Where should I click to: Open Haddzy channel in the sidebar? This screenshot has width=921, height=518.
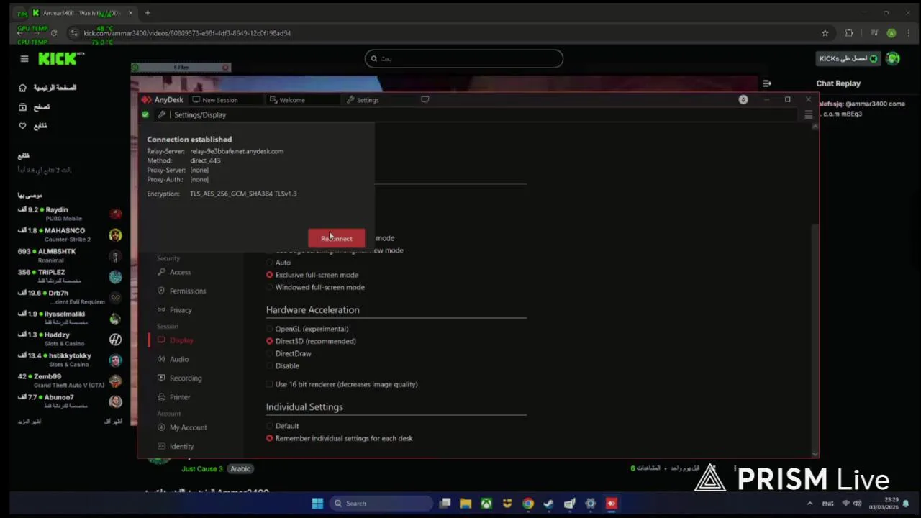(x=70, y=339)
